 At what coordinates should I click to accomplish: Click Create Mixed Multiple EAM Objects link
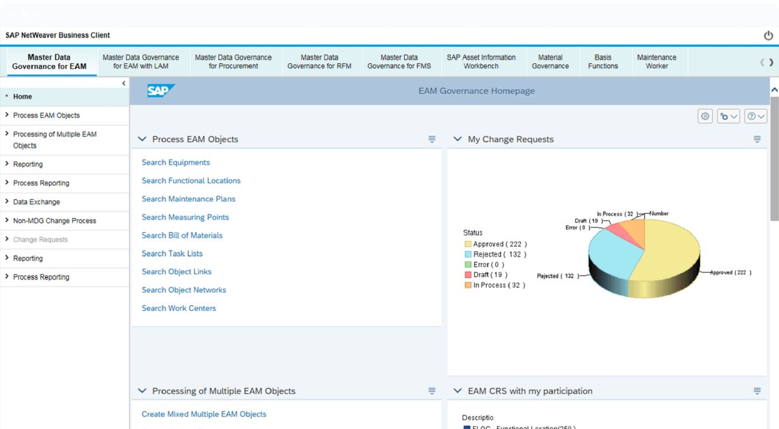[204, 414]
